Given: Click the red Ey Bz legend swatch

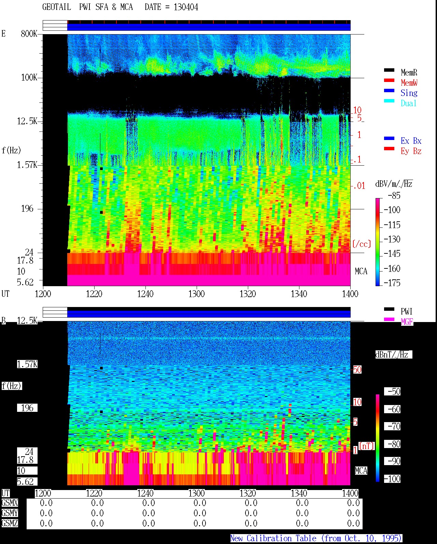Looking at the screenshot, I should (x=389, y=149).
